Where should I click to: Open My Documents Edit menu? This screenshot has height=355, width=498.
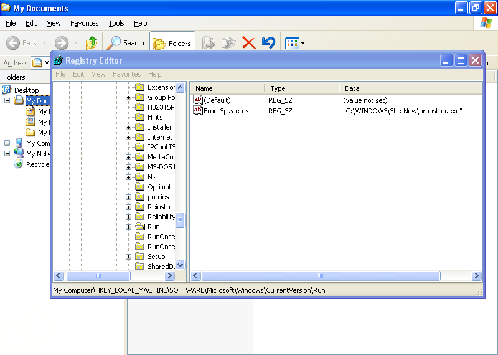(x=31, y=23)
